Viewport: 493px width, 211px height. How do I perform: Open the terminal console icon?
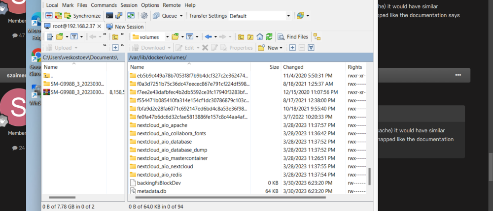(109, 16)
